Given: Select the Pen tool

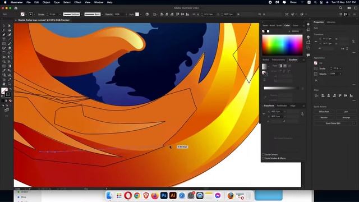Looking at the screenshot, I should (x=4, y=35).
